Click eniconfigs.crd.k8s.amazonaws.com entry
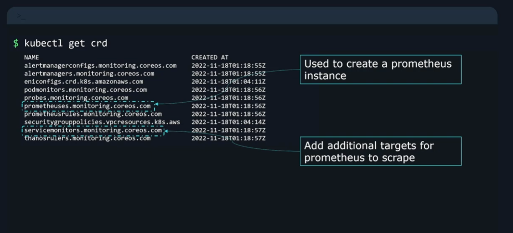The image size is (513, 233). point(83,82)
